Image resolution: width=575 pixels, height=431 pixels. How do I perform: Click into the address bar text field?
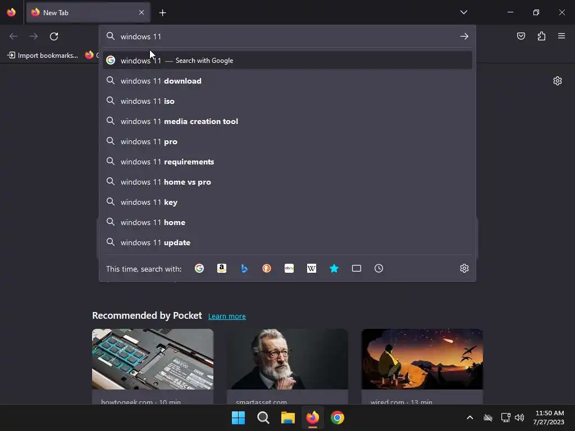(x=286, y=36)
